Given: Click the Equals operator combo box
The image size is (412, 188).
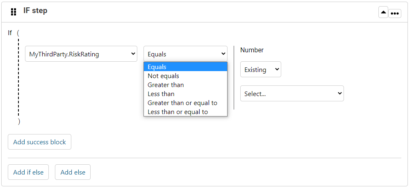Looking at the screenshot, I should (x=186, y=54).
